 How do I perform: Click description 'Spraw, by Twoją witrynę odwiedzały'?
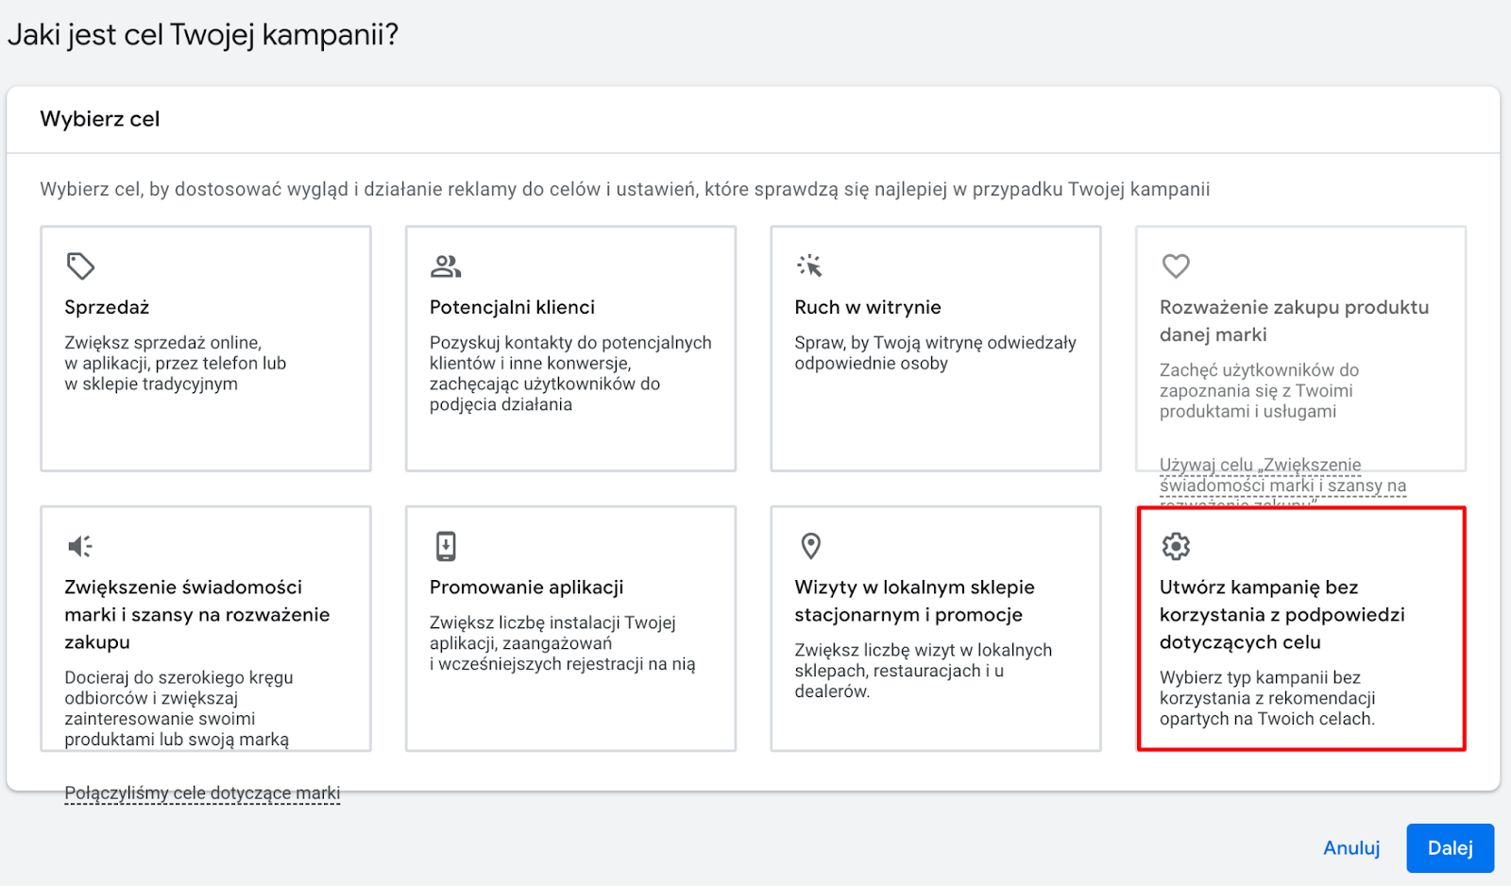(x=935, y=352)
